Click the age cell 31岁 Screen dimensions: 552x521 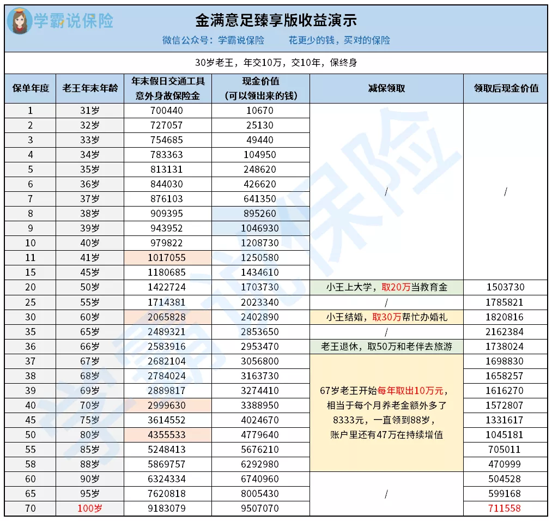pyautogui.click(x=90, y=111)
